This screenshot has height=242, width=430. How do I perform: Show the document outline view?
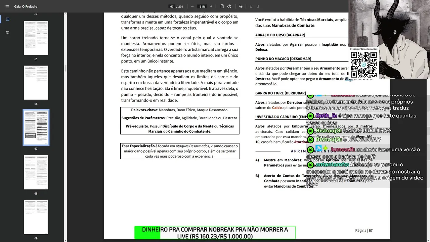pyautogui.click(x=7, y=33)
